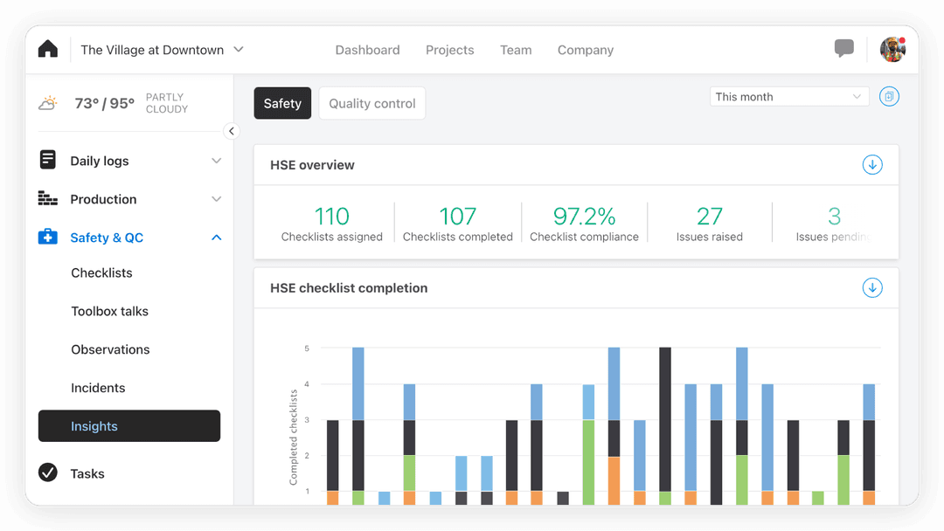Download the HSE checklist completion chart
The image size is (944, 531).
[x=871, y=288]
